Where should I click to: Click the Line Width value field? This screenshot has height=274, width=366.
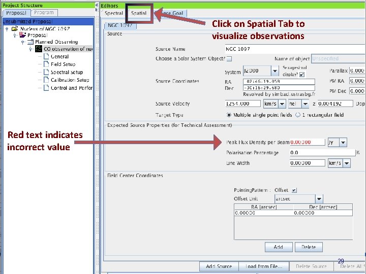pos(308,163)
